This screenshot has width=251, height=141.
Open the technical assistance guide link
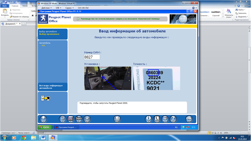pyautogui.click(x=120, y=19)
